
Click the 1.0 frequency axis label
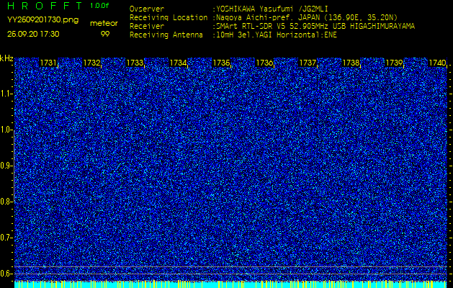tap(6, 130)
